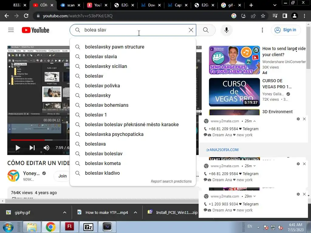Open 7-Zip from the taskbar
Viewport: 311px width, 233px height.
88,227
